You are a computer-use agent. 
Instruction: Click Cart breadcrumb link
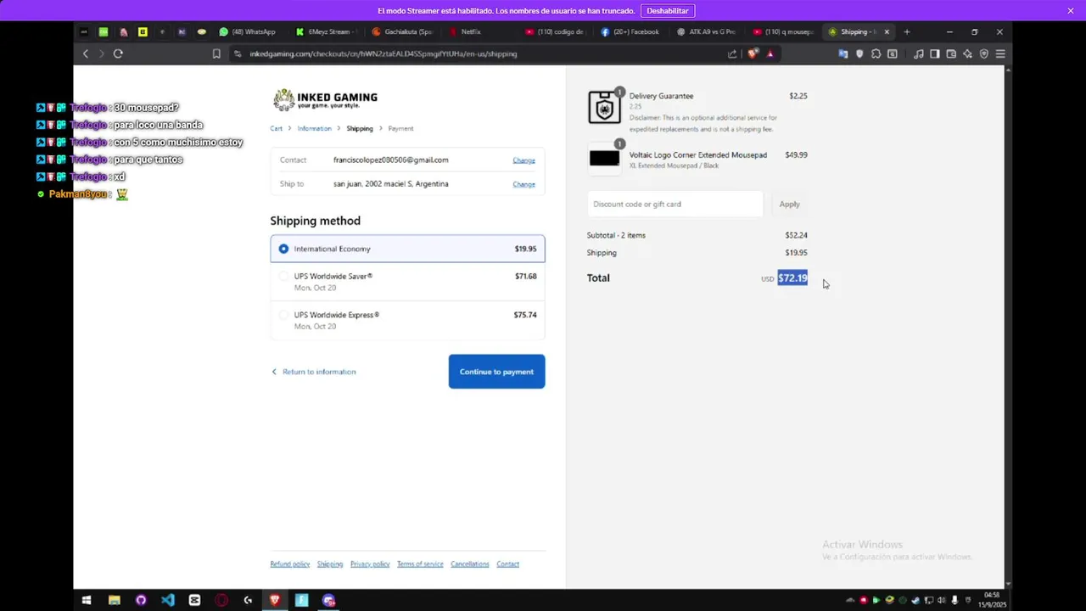pyautogui.click(x=276, y=129)
